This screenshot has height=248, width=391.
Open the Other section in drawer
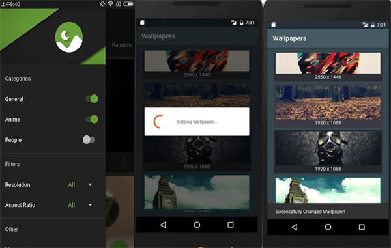12,229
